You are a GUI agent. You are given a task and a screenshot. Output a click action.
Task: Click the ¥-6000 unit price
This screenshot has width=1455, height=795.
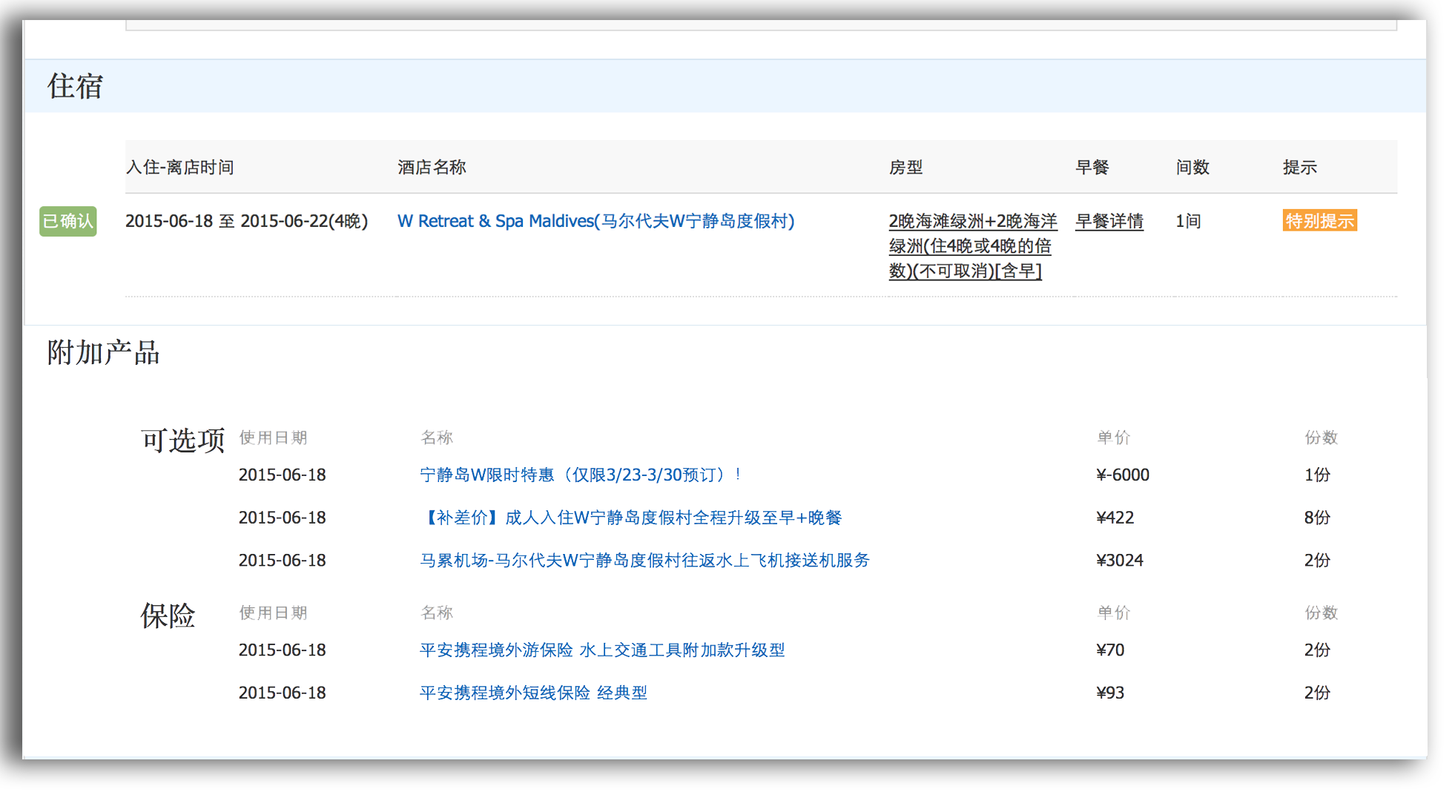coord(1123,475)
